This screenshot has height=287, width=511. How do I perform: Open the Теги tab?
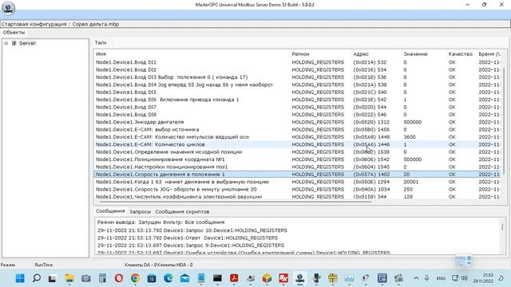tap(101, 42)
